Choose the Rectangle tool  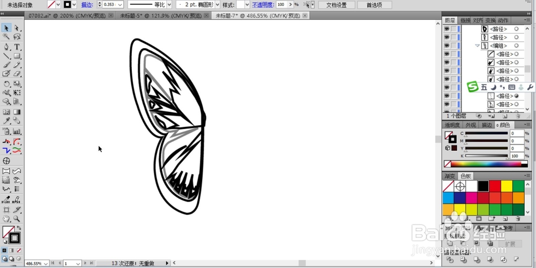pos(17,56)
